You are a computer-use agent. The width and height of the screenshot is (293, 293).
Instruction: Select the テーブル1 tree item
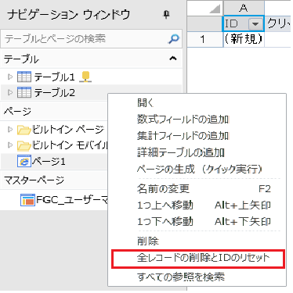point(54,77)
